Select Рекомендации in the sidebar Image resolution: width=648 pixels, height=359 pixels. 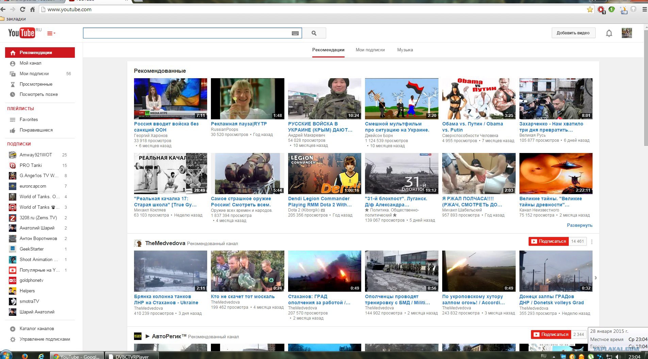[40, 53]
